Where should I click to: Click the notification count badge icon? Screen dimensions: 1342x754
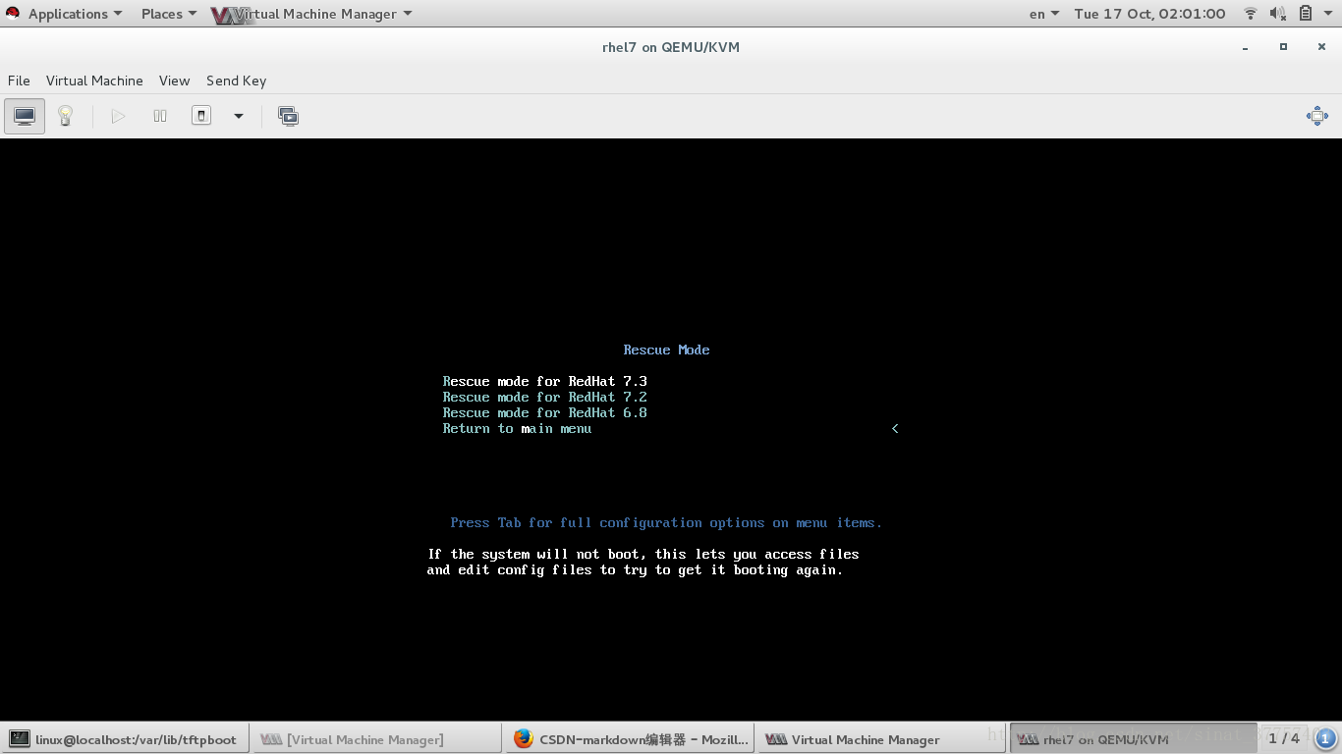pos(1324,738)
